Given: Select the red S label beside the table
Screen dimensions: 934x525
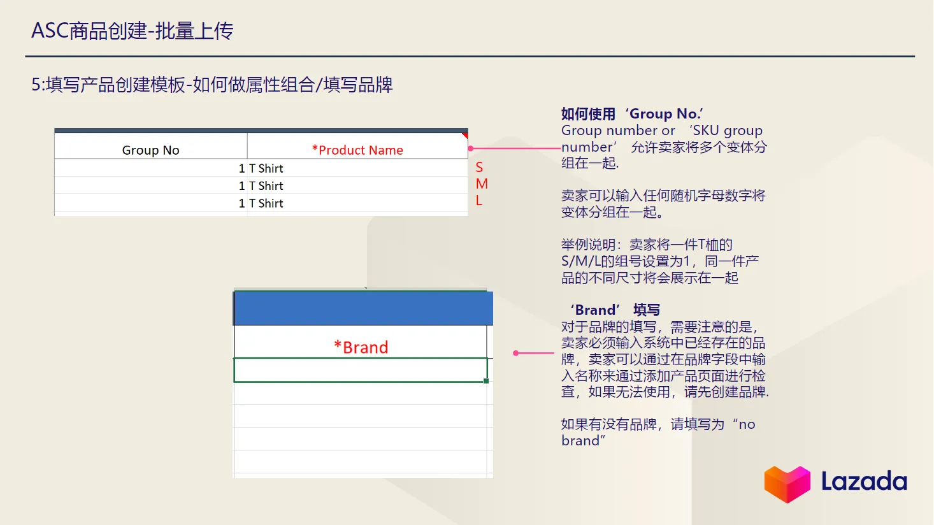Looking at the screenshot, I should tap(478, 168).
